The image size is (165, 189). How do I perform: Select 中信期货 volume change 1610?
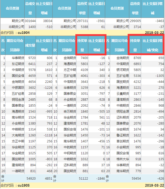click(x=49, y=70)
